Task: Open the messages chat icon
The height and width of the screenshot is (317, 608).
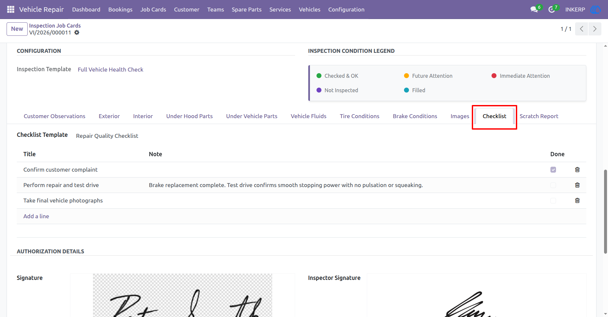Action: 534,10
